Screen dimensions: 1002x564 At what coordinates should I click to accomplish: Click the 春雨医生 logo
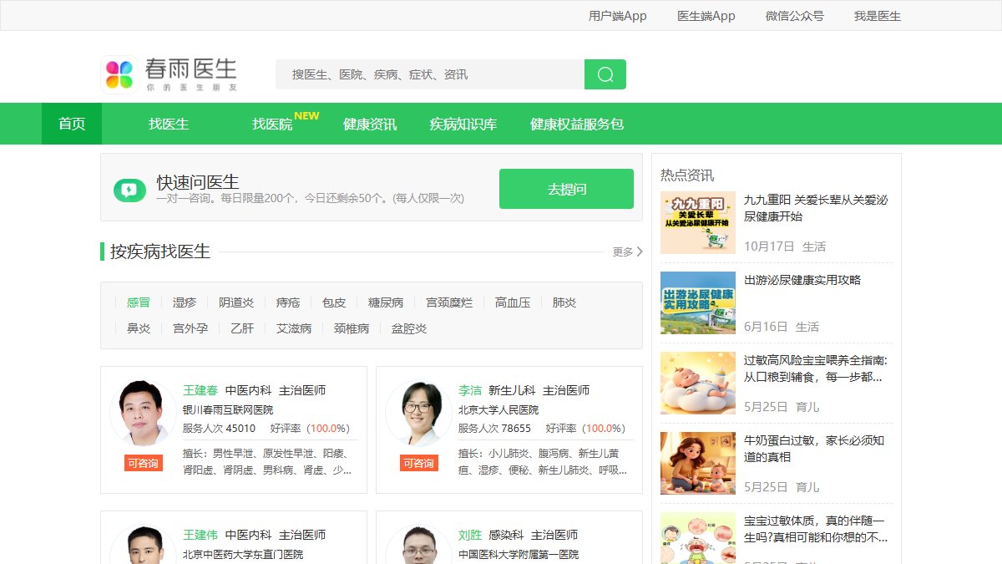click(x=170, y=74)
